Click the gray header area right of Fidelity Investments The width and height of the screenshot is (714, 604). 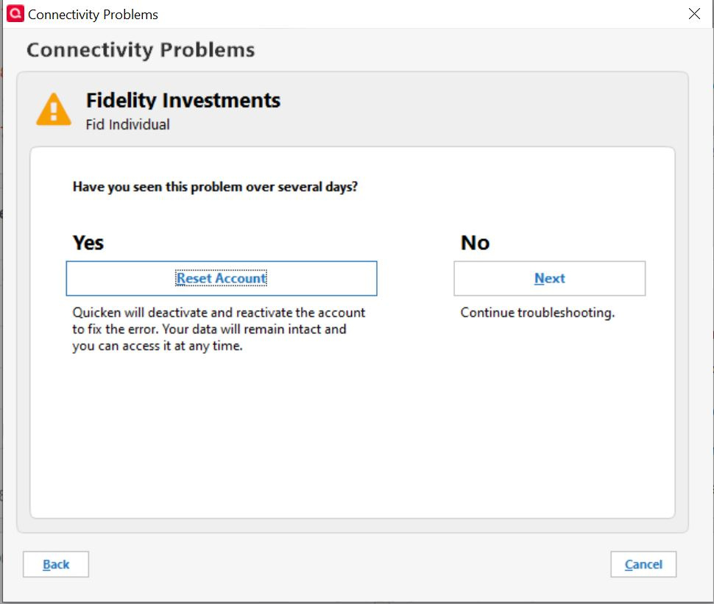478,110
